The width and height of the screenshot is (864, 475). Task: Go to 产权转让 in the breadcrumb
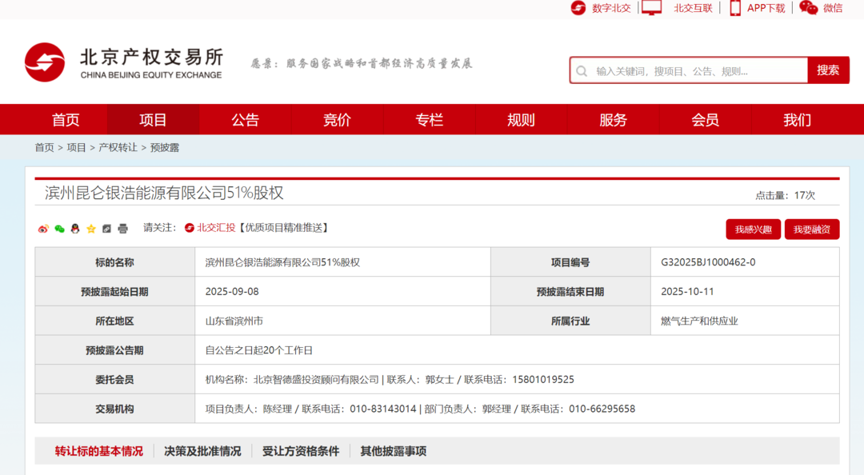pyautogui.click(x=118, y=148)
